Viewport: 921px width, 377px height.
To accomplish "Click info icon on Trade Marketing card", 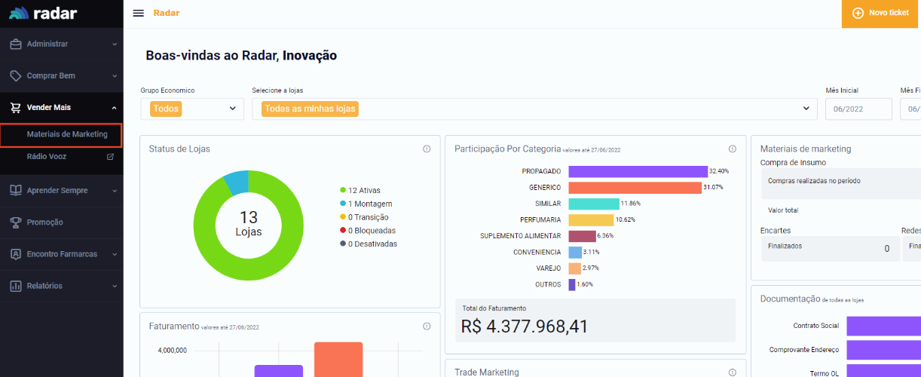I will 733,372.
